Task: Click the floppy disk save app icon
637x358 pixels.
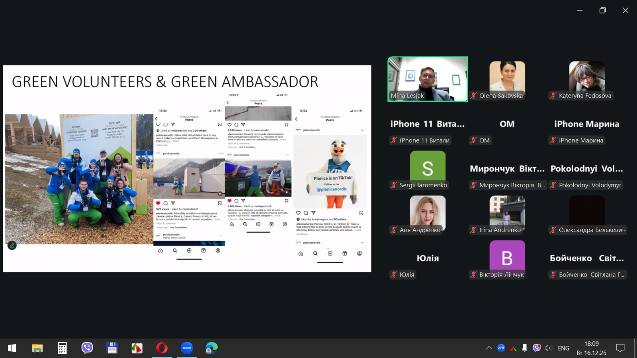Action: coord(112,348)
